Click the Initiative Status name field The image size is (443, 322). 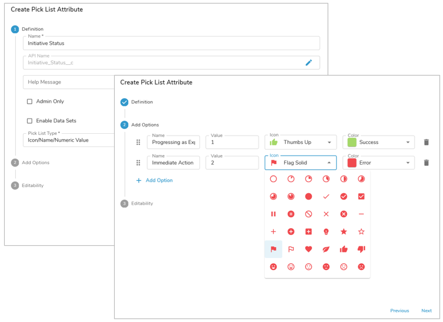tap(171, 44)
